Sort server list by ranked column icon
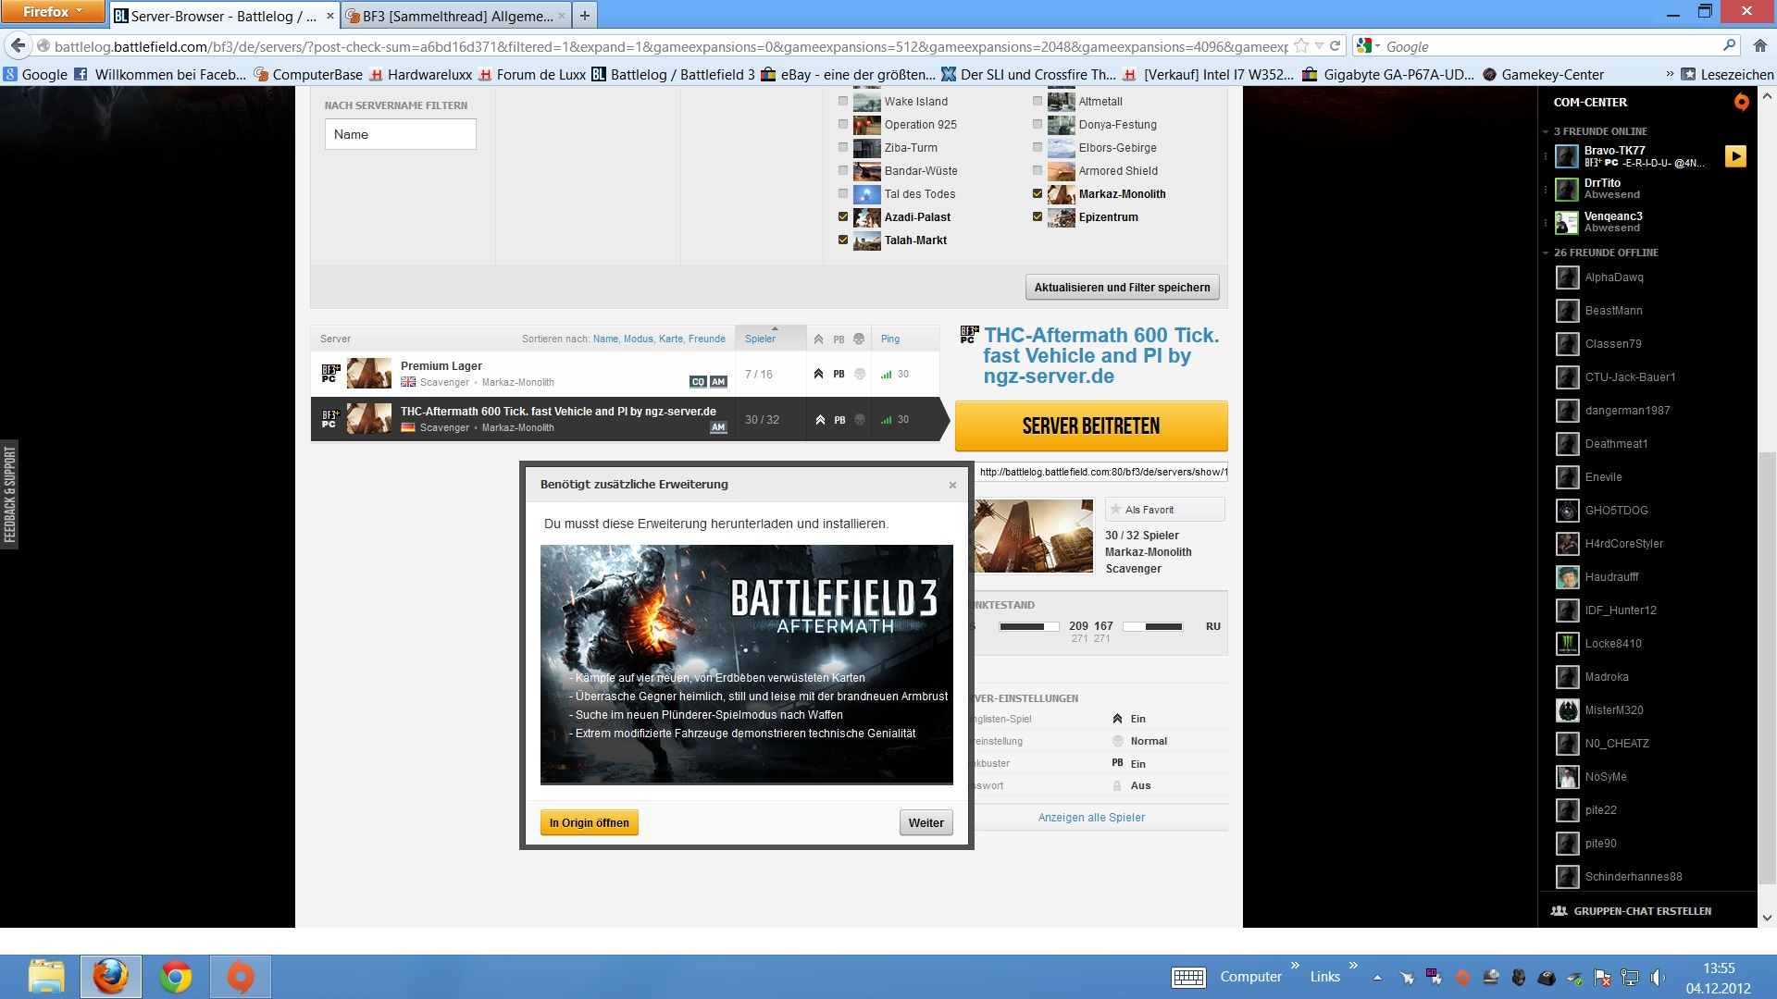The width and height of the screenshot is (1777, 999). [818, 339]
